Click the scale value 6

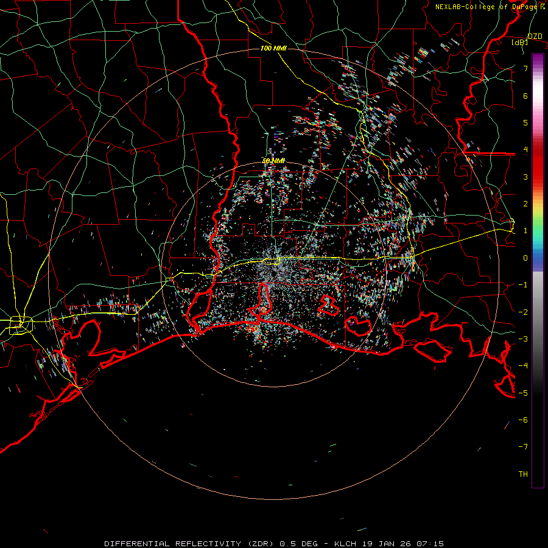tap(525, 96)
